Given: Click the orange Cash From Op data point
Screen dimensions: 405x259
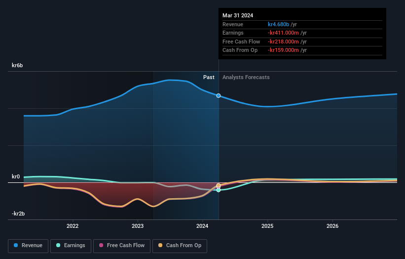Looking at the screenshot, I should pos(219,185).
